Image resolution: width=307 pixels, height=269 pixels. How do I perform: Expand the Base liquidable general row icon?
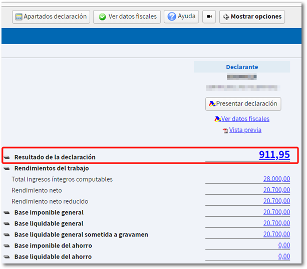point(7,224)
